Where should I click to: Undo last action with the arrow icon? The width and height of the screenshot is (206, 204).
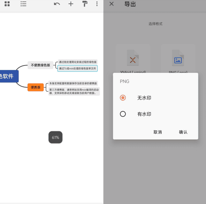57,4
